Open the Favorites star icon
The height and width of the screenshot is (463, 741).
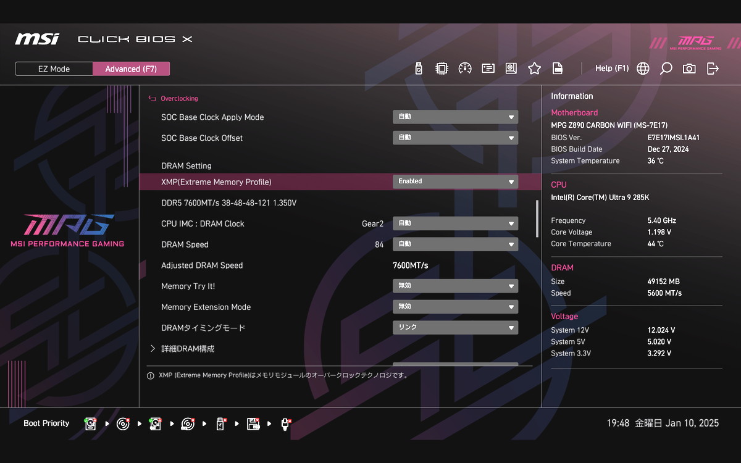[x=534, y=69]
